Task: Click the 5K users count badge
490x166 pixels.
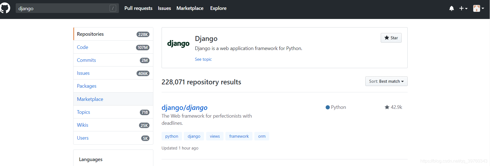Action: [145, 138]
